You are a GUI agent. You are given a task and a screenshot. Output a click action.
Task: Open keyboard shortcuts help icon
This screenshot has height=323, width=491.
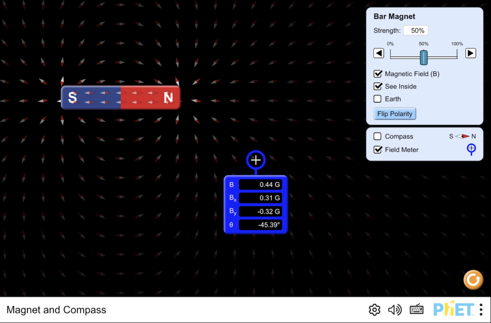point(416,310)
